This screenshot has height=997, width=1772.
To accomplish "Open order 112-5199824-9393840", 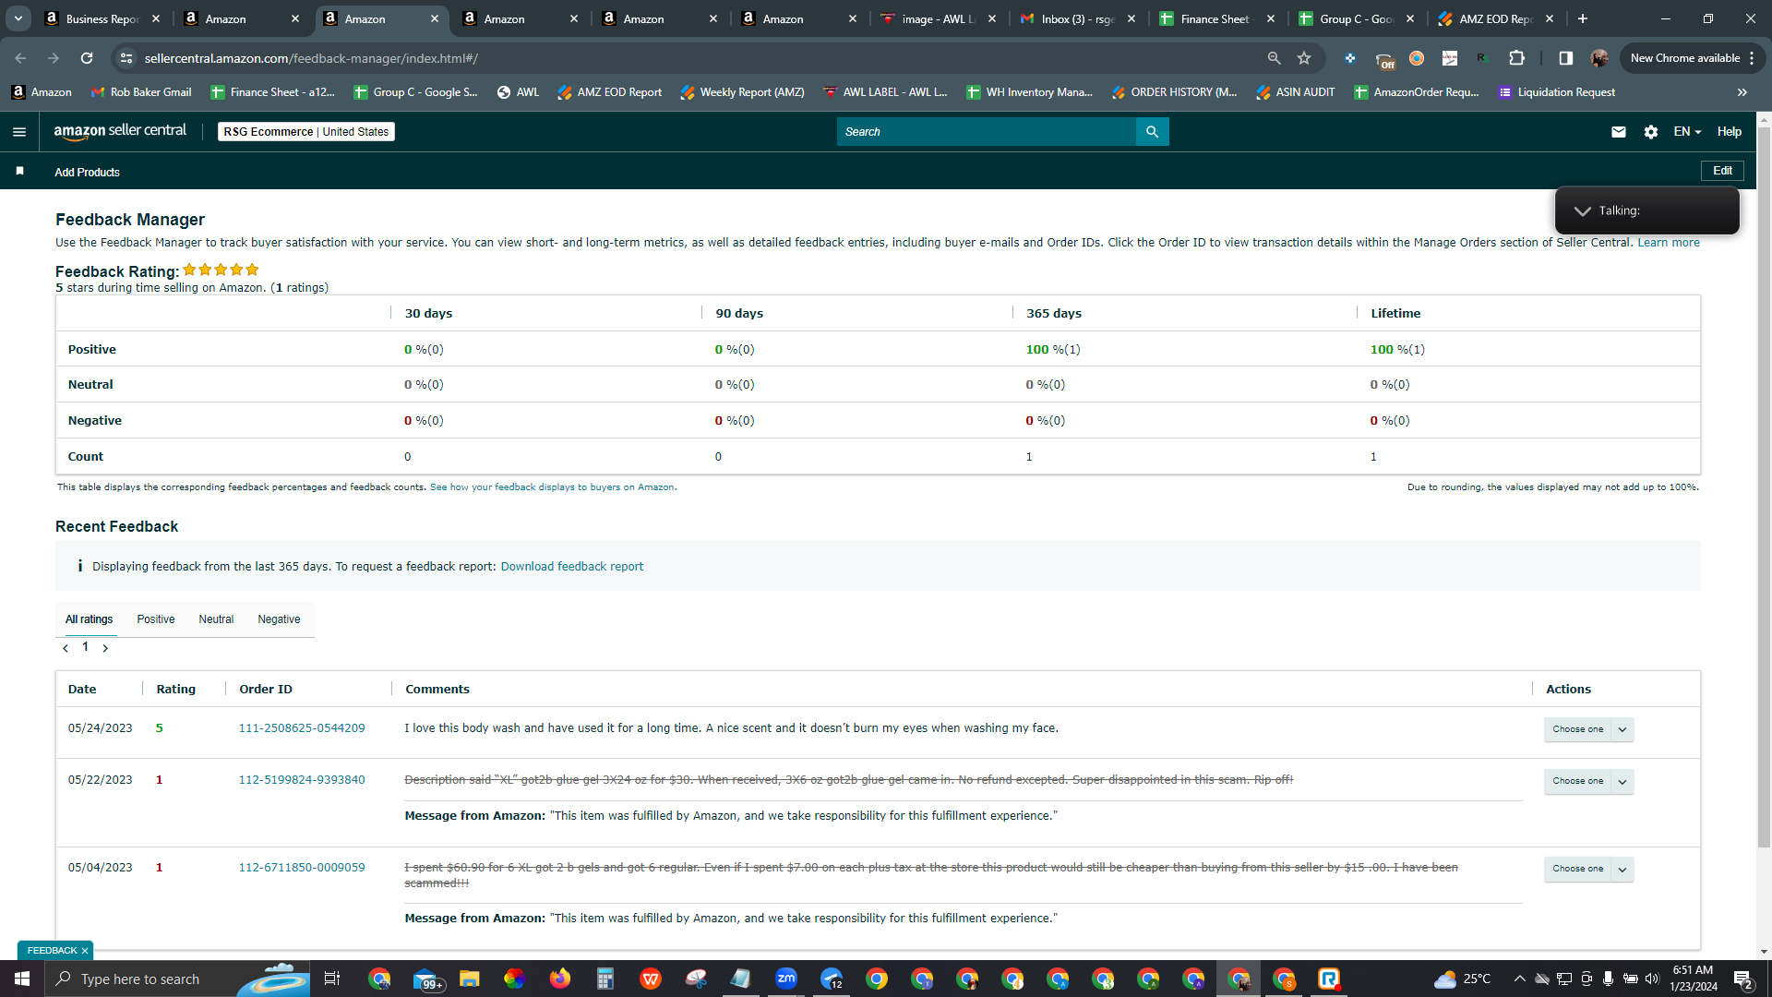I will pyautogui.click(x=302, y=780).
